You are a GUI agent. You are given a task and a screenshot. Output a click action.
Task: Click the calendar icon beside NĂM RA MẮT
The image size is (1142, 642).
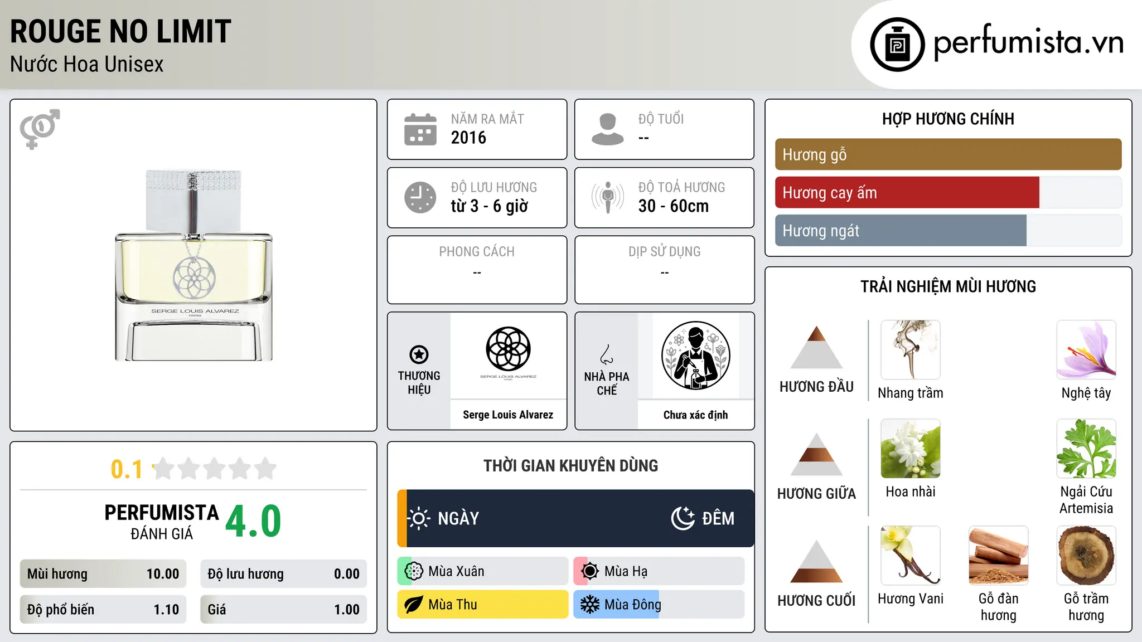pos(420,129)
